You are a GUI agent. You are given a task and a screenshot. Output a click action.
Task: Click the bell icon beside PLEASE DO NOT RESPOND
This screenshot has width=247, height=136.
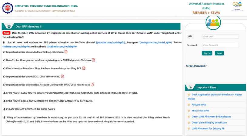pyautogui.click(x=5, y=109)
